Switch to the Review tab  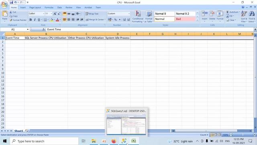coord(69,7)
